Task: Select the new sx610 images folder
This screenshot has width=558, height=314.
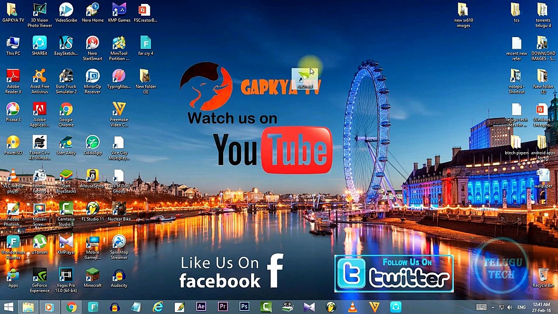Action: click(x=463, y=15)
